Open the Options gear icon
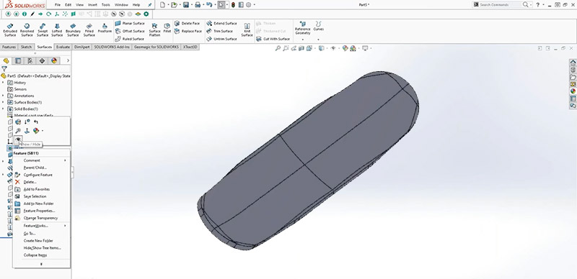577x279 pixels. pyautogui.click(x=248, y=5)
